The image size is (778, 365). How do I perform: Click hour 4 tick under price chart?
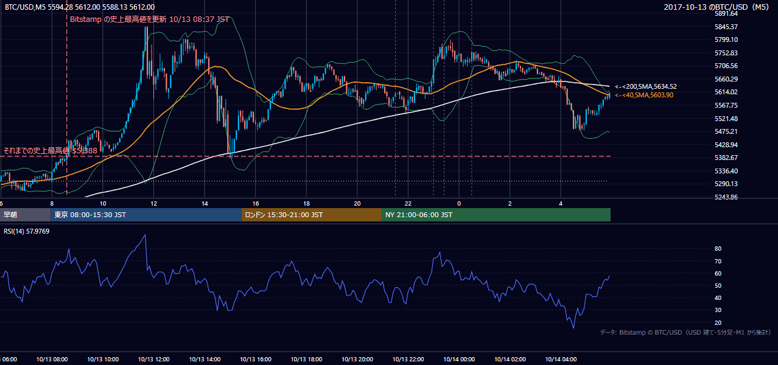point(561,203)
